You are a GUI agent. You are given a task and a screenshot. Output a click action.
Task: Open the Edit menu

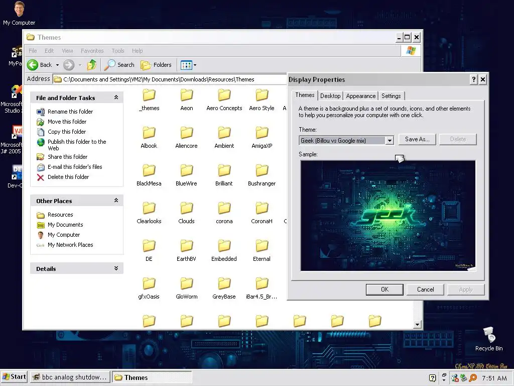[x=49, y=51]
